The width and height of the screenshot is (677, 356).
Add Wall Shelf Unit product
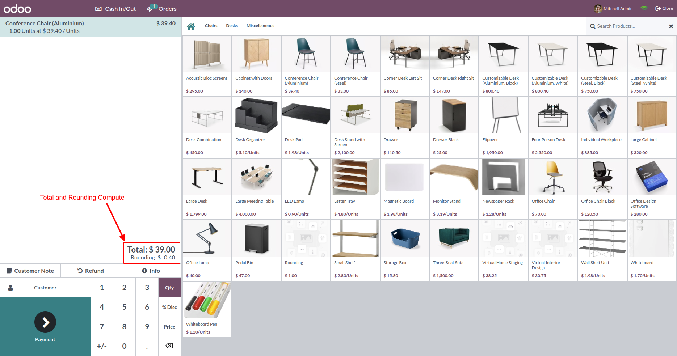(602, 250)
